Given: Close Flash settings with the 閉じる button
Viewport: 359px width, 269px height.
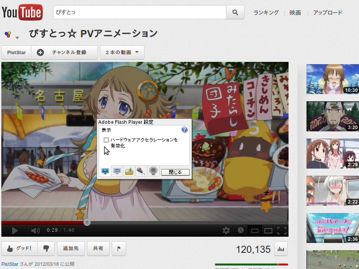Looking at the screenshot, I should pos(175,172).
